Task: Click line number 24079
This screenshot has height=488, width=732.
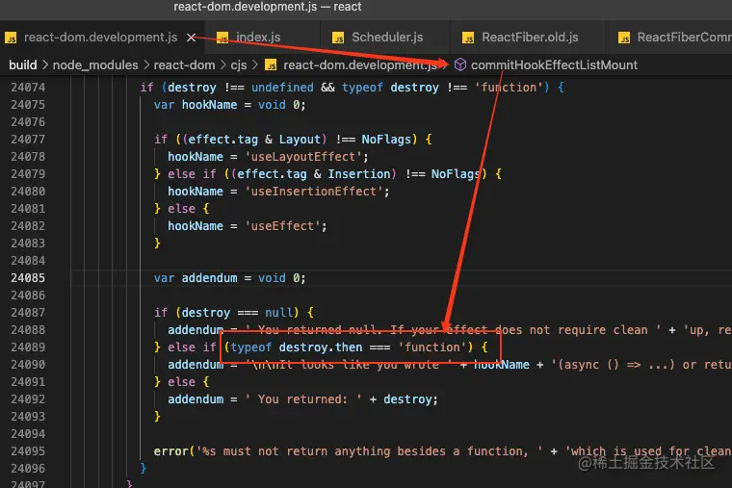Action: [28, 174]
